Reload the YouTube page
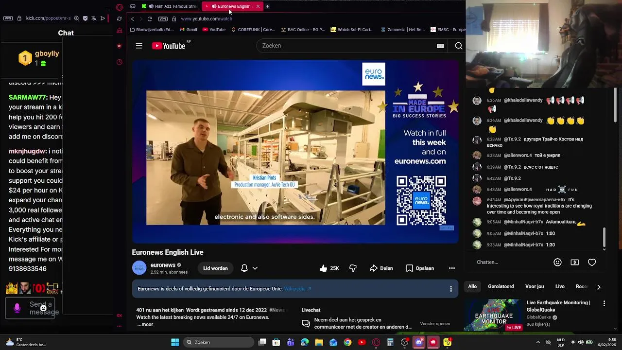 point(150,19)
